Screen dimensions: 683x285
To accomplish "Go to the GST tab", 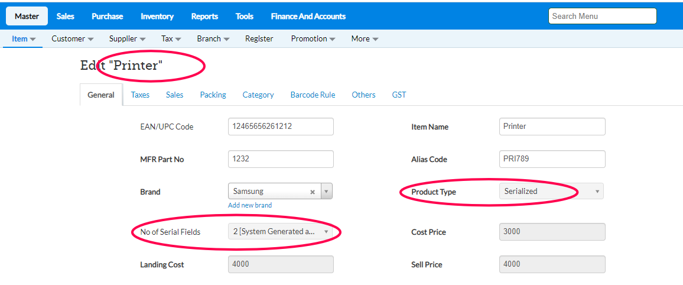I will (x=399, y=95).
